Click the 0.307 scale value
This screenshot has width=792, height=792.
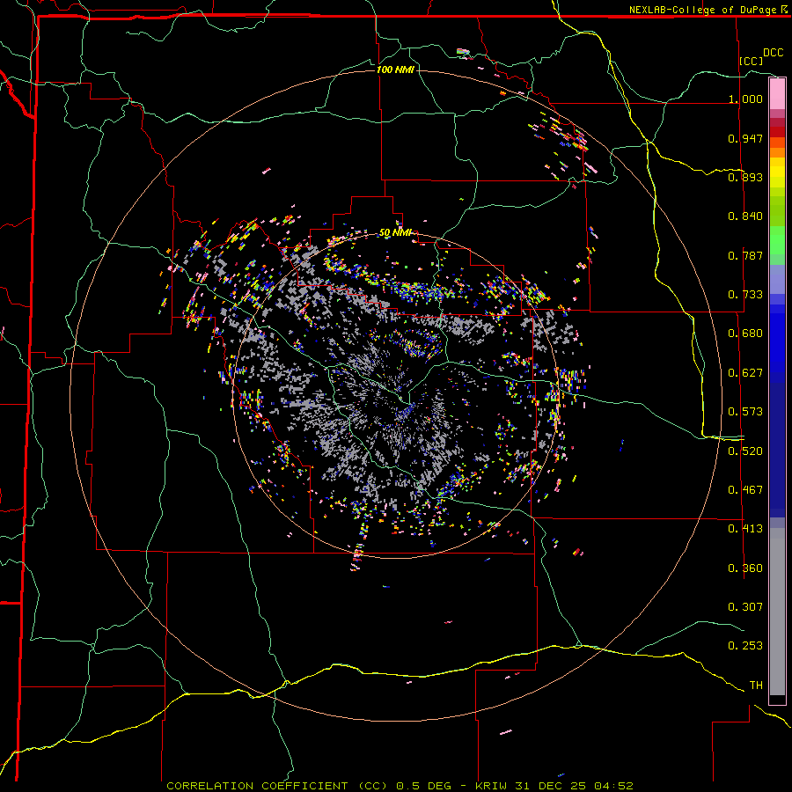tap(745, 607)
